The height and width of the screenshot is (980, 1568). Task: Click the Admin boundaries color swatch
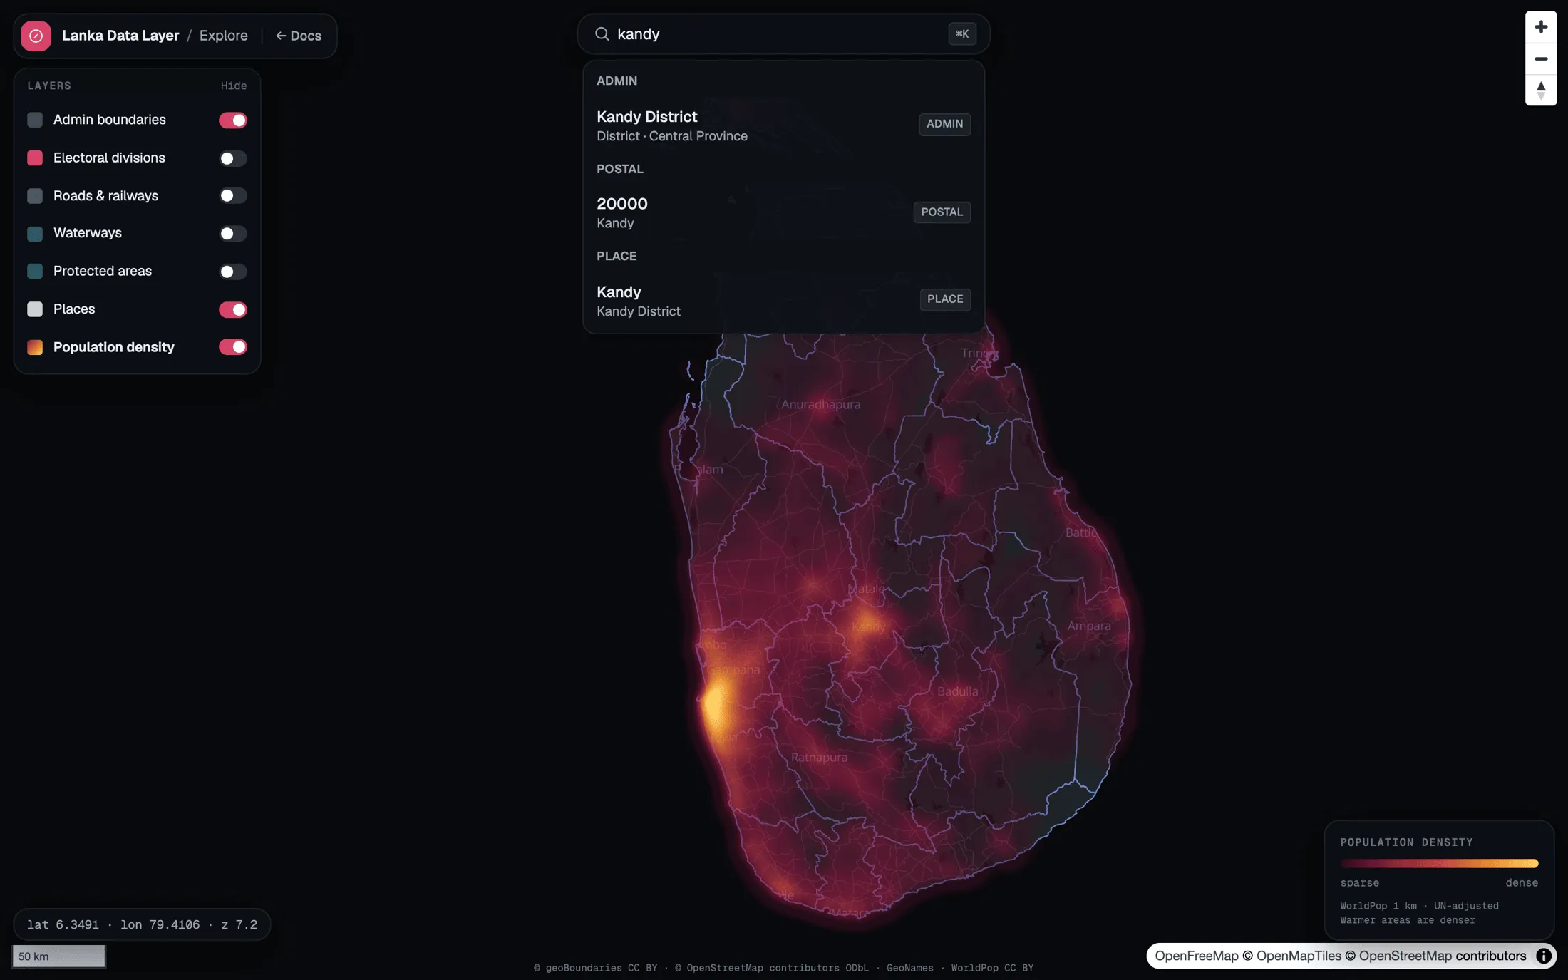(35, 120)
